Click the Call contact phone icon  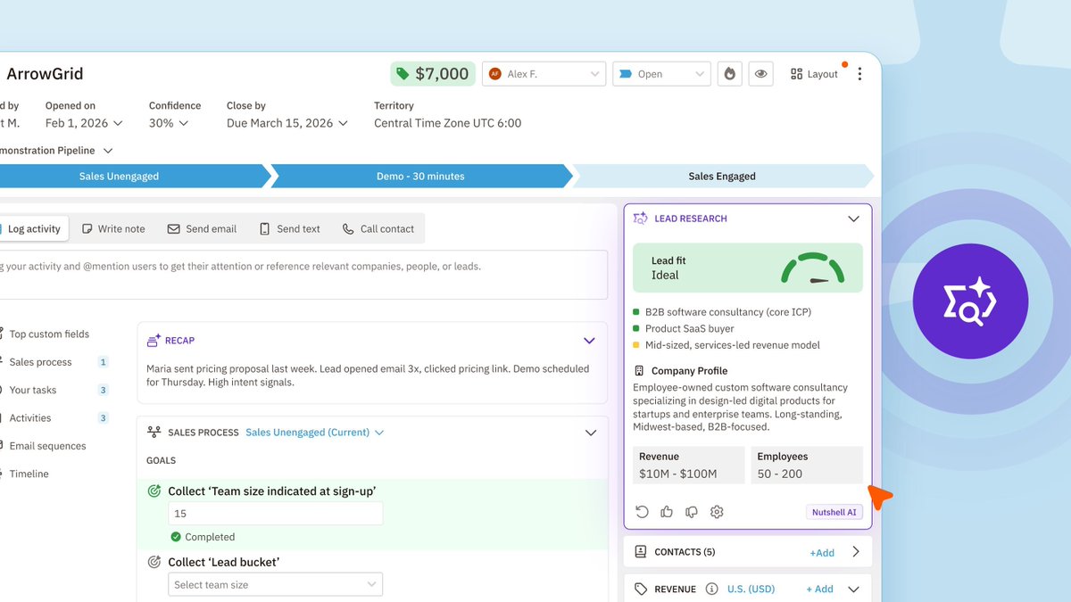point(348,229)
